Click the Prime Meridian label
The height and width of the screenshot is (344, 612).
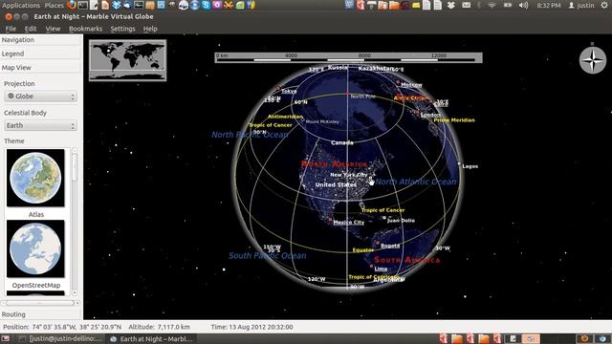click(454, 120)
